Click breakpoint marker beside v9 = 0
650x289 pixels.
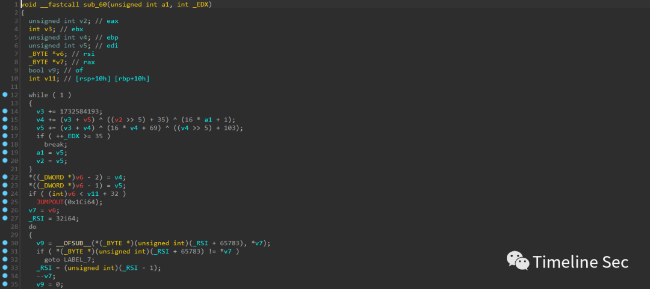(x=5, y=284)
